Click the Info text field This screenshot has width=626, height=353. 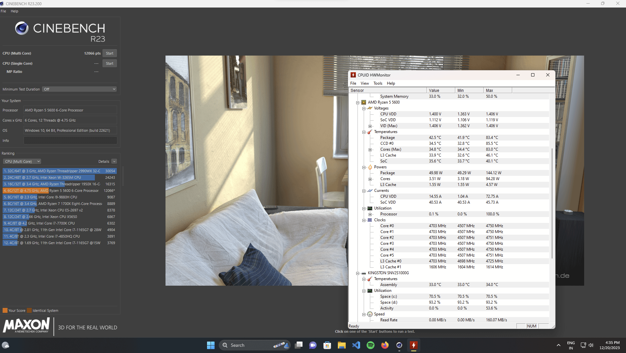(x=70, y=141)
